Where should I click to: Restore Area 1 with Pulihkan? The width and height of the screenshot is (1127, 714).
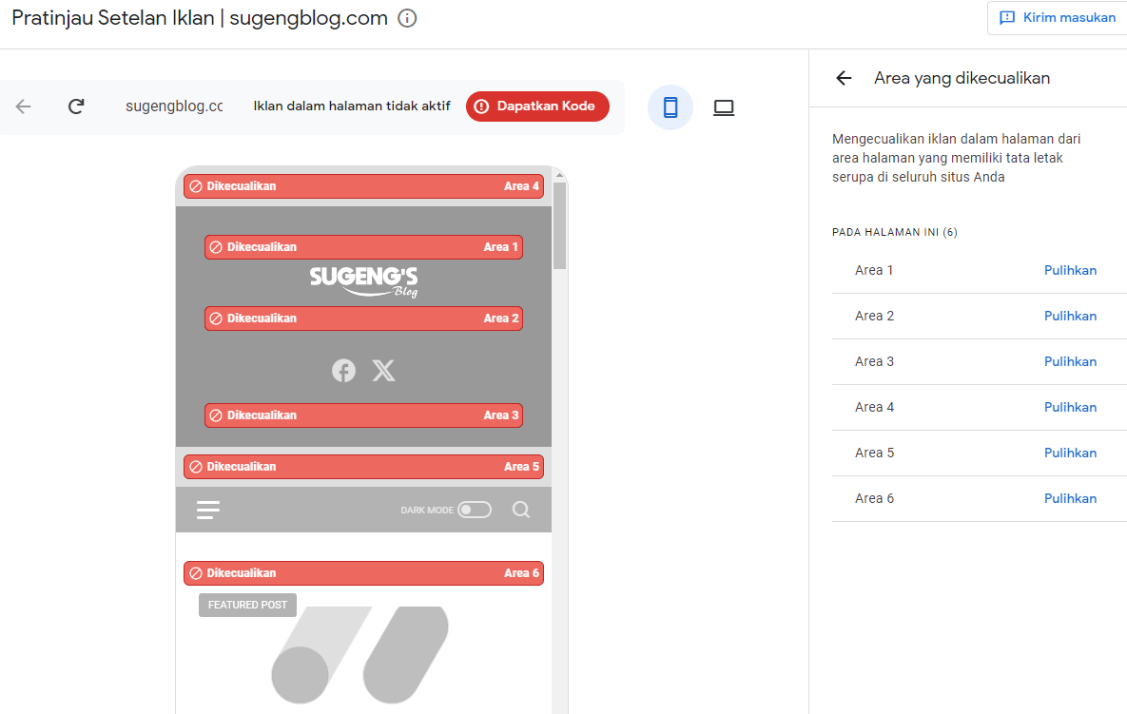(1070, 270)
